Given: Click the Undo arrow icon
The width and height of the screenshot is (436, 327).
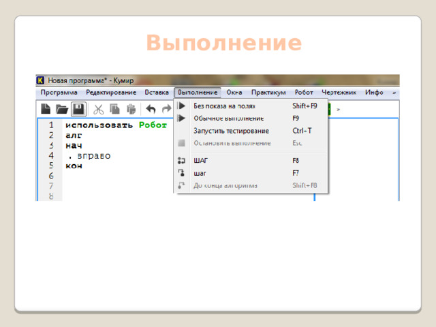Looking at the screenshot, I should click(151, 109).
